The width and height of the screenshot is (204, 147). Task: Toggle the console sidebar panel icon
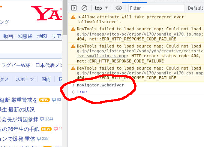(x=74, y=8)
